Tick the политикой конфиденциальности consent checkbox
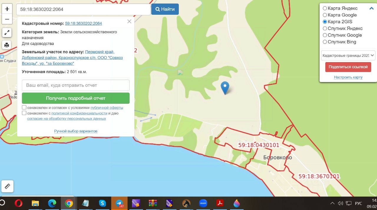This screenshot has width=377, height=210. coord(24,113)
